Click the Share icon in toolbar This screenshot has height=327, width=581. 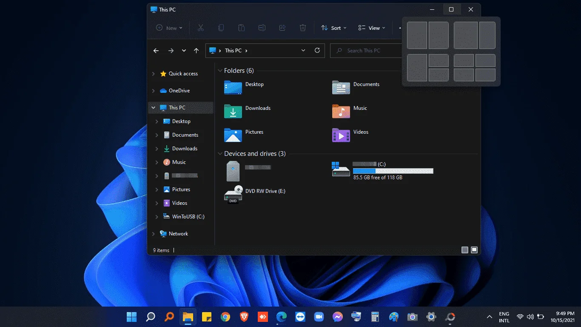[282, 28]
